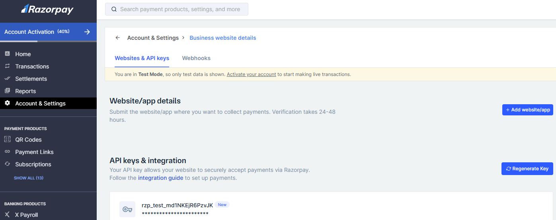Switch to the Webhooks tab

pyautogui.click(x=196, y=58)
